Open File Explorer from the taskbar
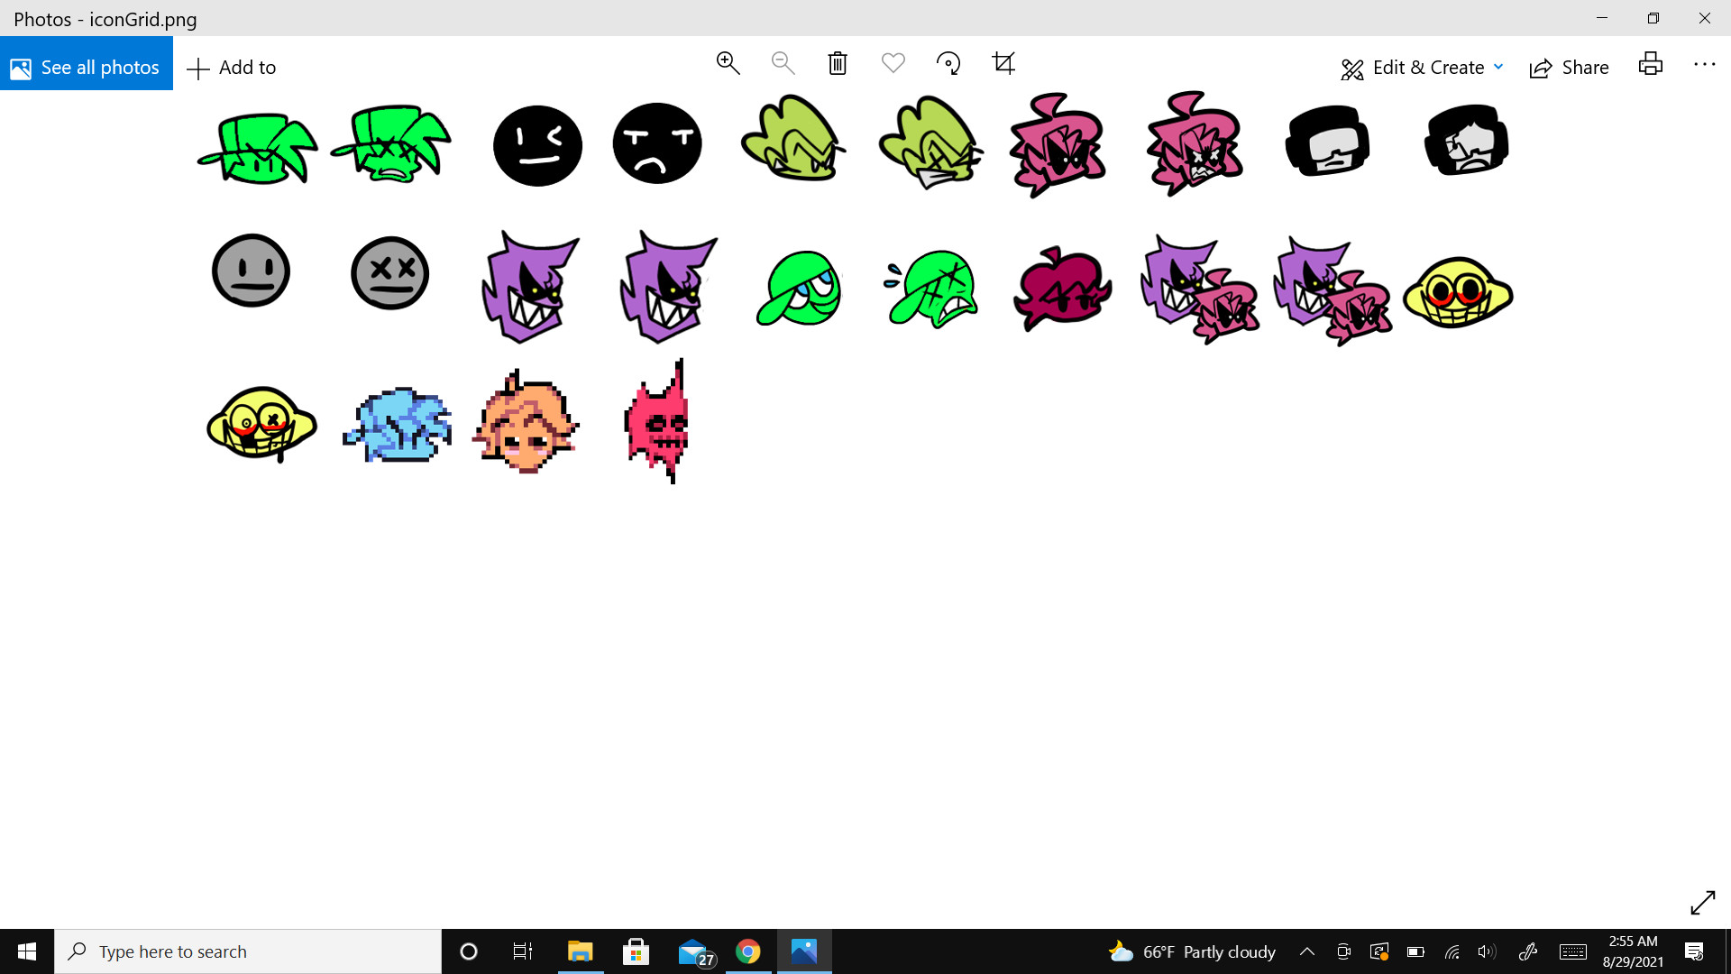 click(580, 951)
